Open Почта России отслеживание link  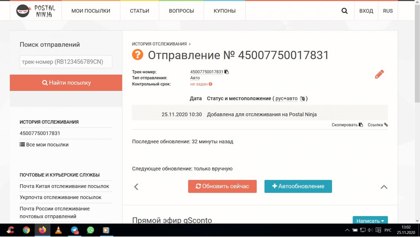tap(55, 212)
